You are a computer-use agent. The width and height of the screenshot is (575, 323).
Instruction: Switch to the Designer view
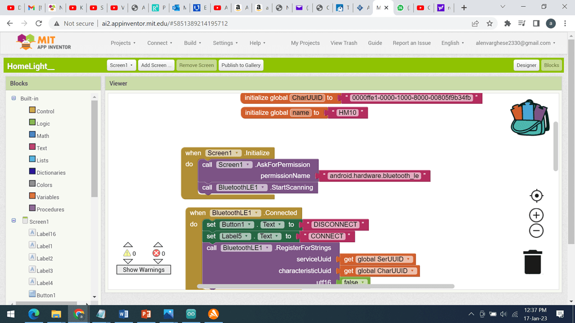coord(526,65)
